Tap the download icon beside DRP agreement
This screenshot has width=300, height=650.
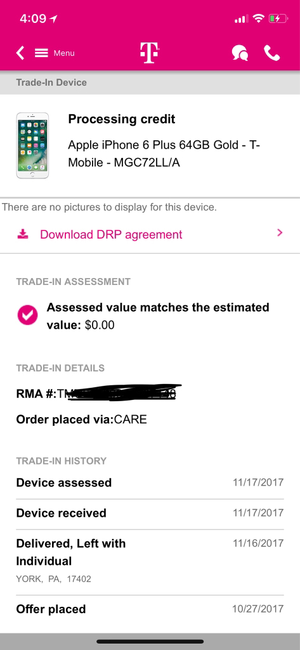(23, 235)
